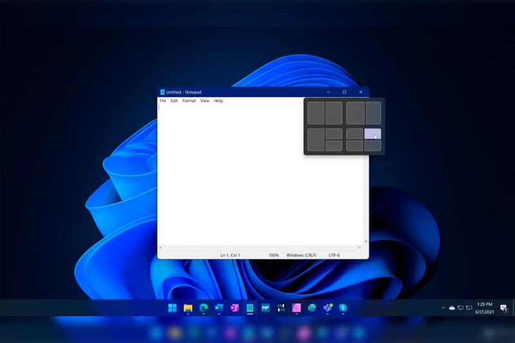Open the MP app in the taskbar
Image resolution: width=515 pixels, height=343 pixels.
tap(265, 308)
